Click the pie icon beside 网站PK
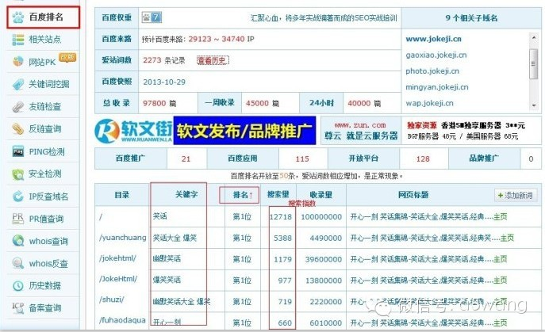Viewport: 545px width, 332px height. pyautogui.click(x=18, y=62)
